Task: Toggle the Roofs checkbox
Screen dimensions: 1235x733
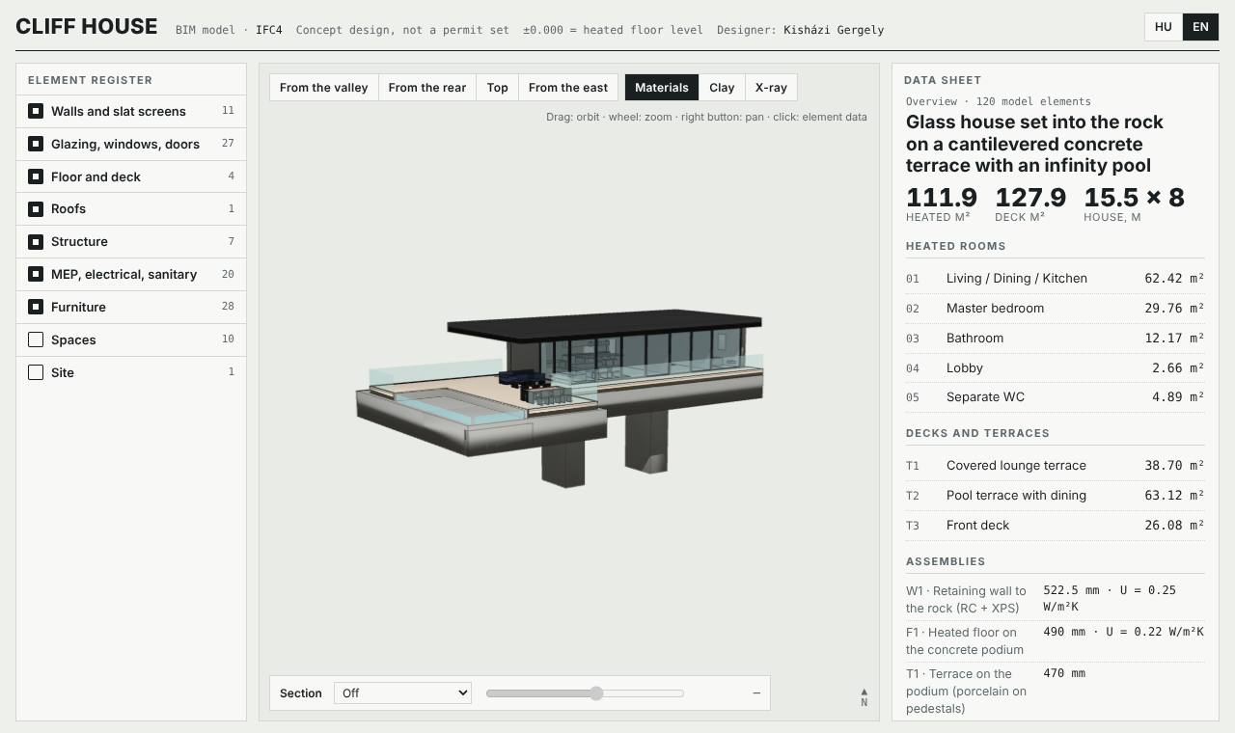Action: click(x=36, y=209)
